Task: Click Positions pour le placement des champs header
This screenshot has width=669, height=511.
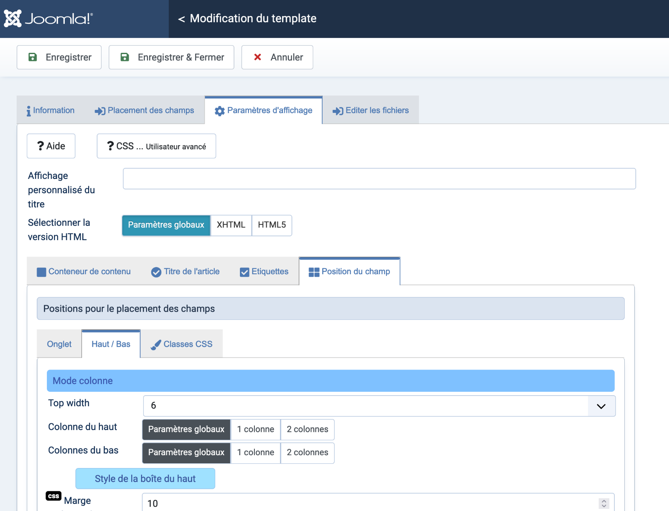Action: pyautogui.click(x=331, y=309)
